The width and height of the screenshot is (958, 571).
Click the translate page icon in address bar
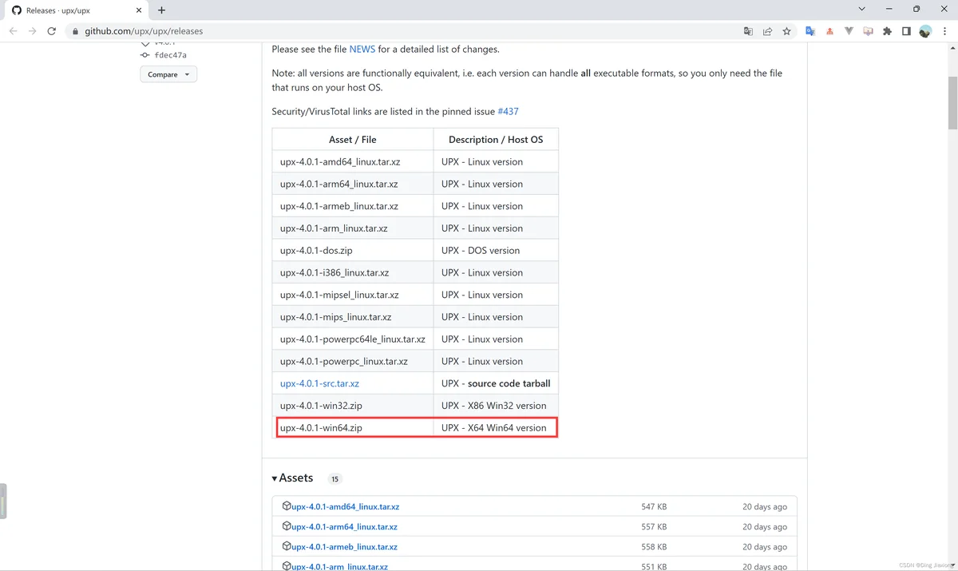tap(748, 31)
